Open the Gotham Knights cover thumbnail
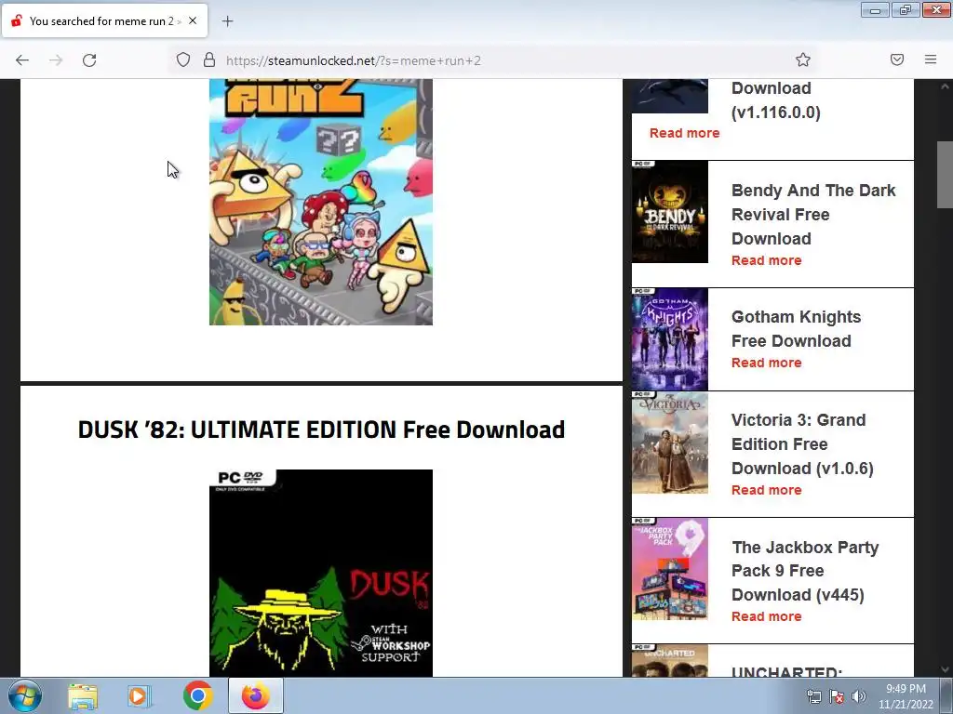Screen dimensions: 953x714 coord(670,338)
